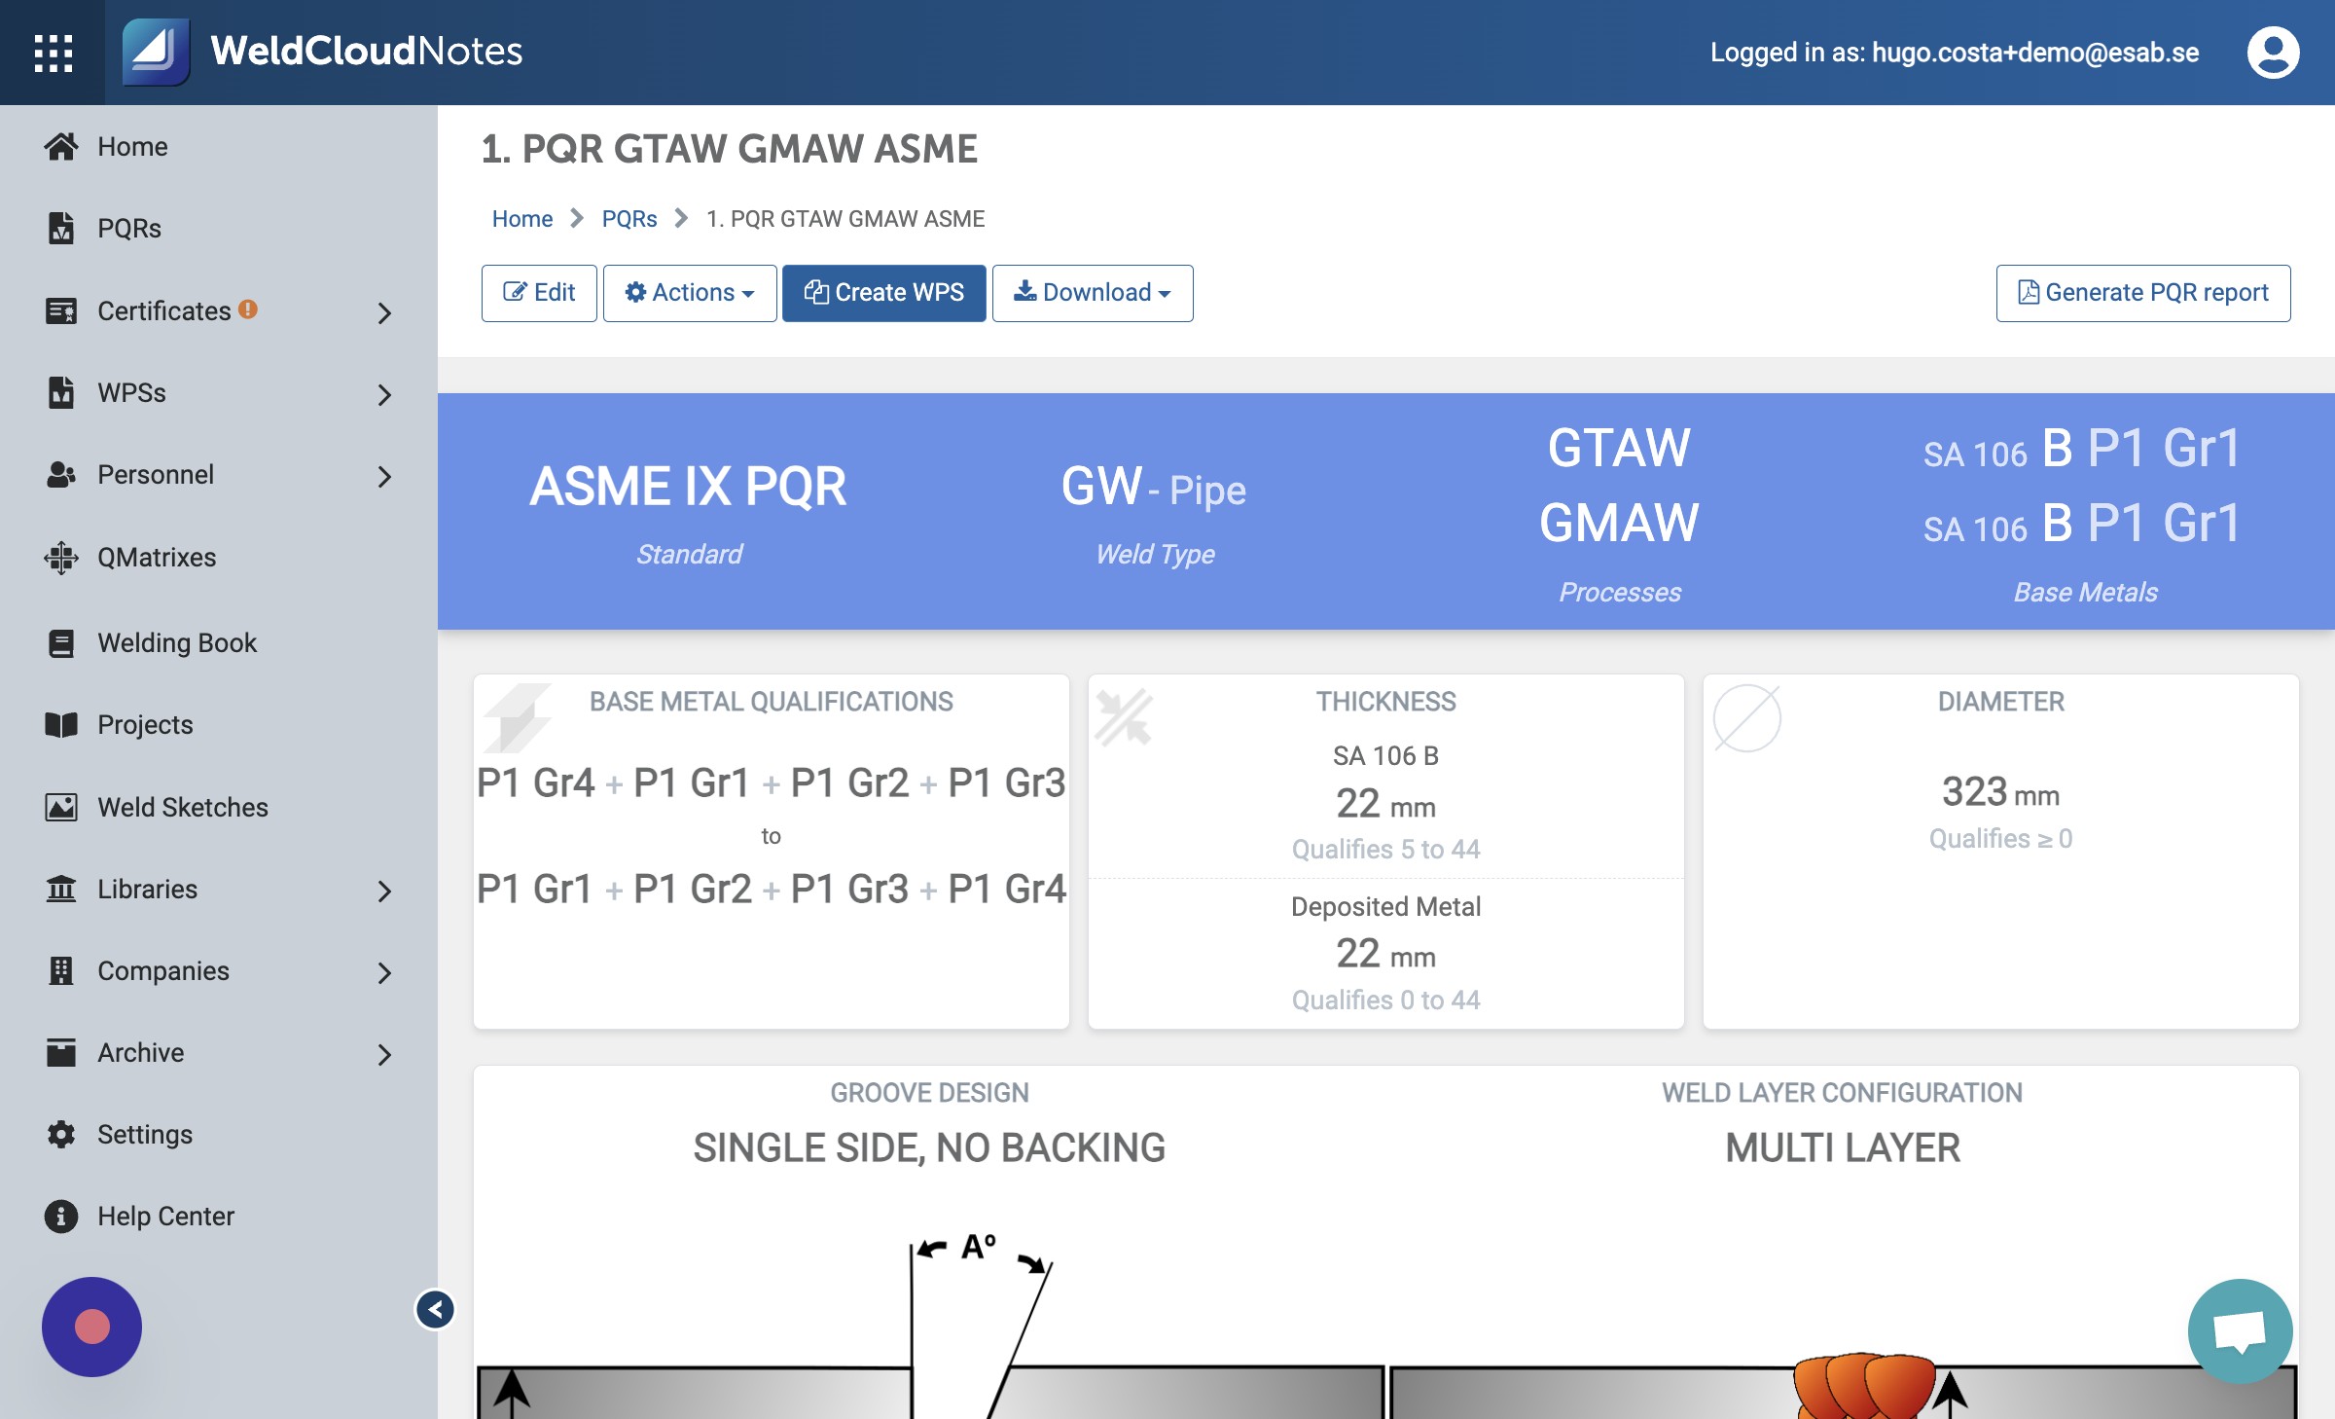Click the groove design angle sketch
The width and height of the screenshot is (2335, 1419).
coord(930,1326)
